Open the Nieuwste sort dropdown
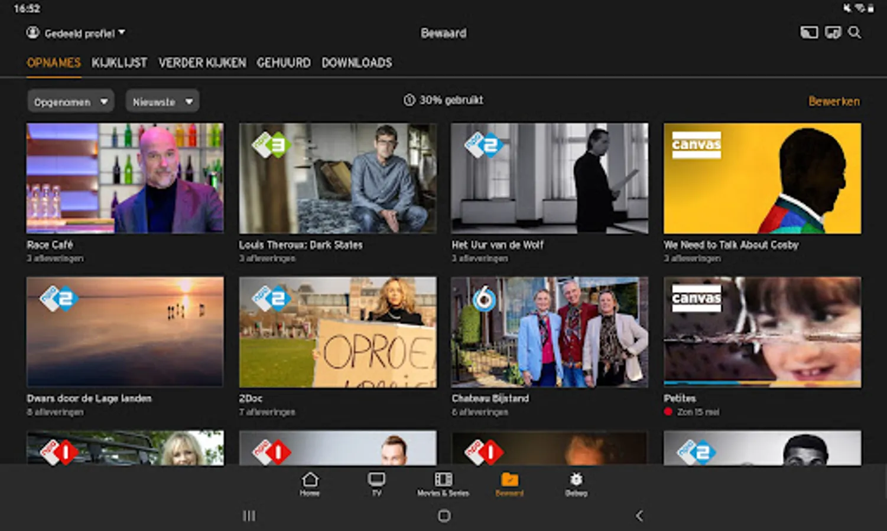887x531 pixels. 163,101
